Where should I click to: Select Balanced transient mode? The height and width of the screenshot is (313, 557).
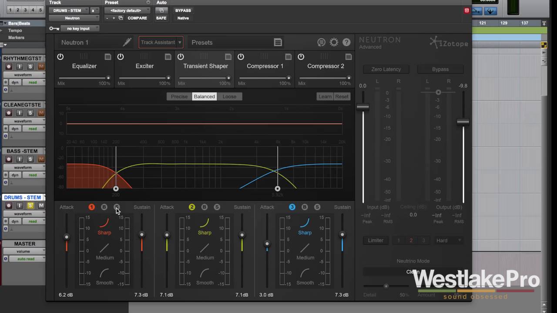coord(205,97)
